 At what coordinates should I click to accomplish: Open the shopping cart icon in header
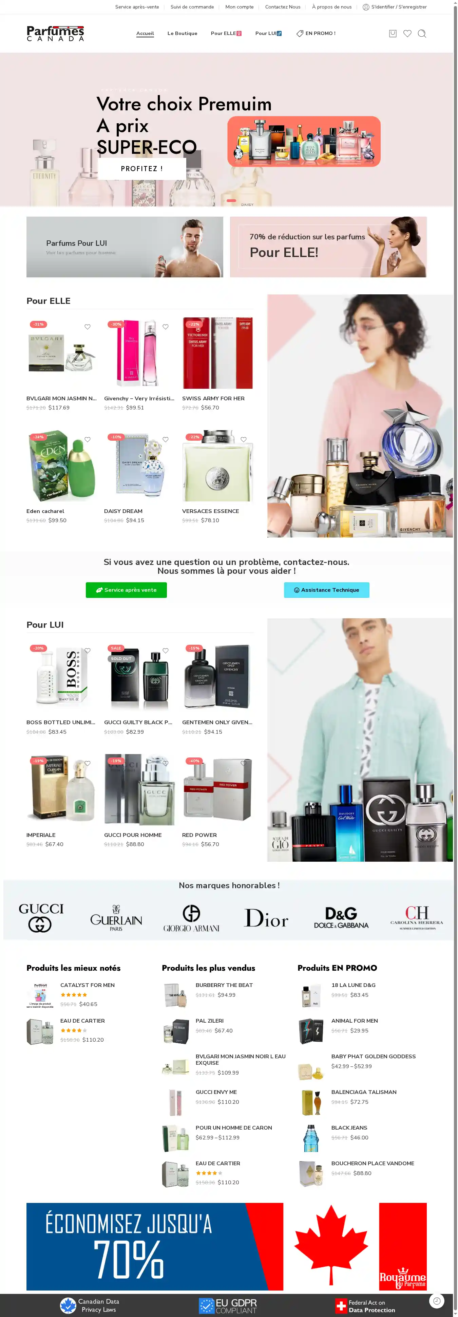coord(393,34)
